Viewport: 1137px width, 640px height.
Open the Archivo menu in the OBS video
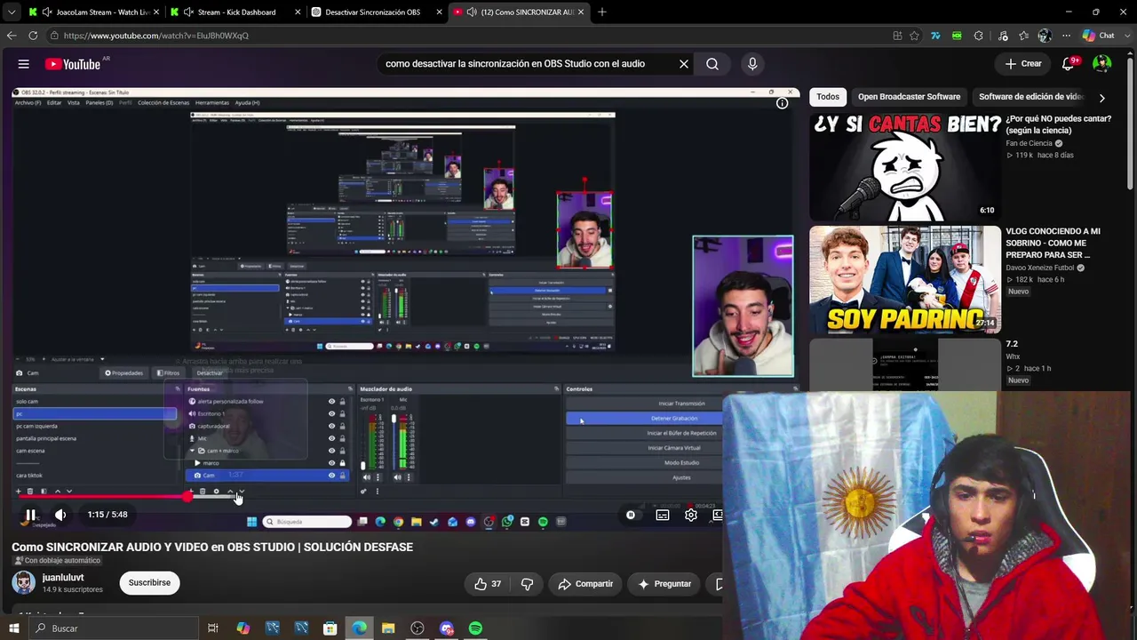tap(28, 102)
